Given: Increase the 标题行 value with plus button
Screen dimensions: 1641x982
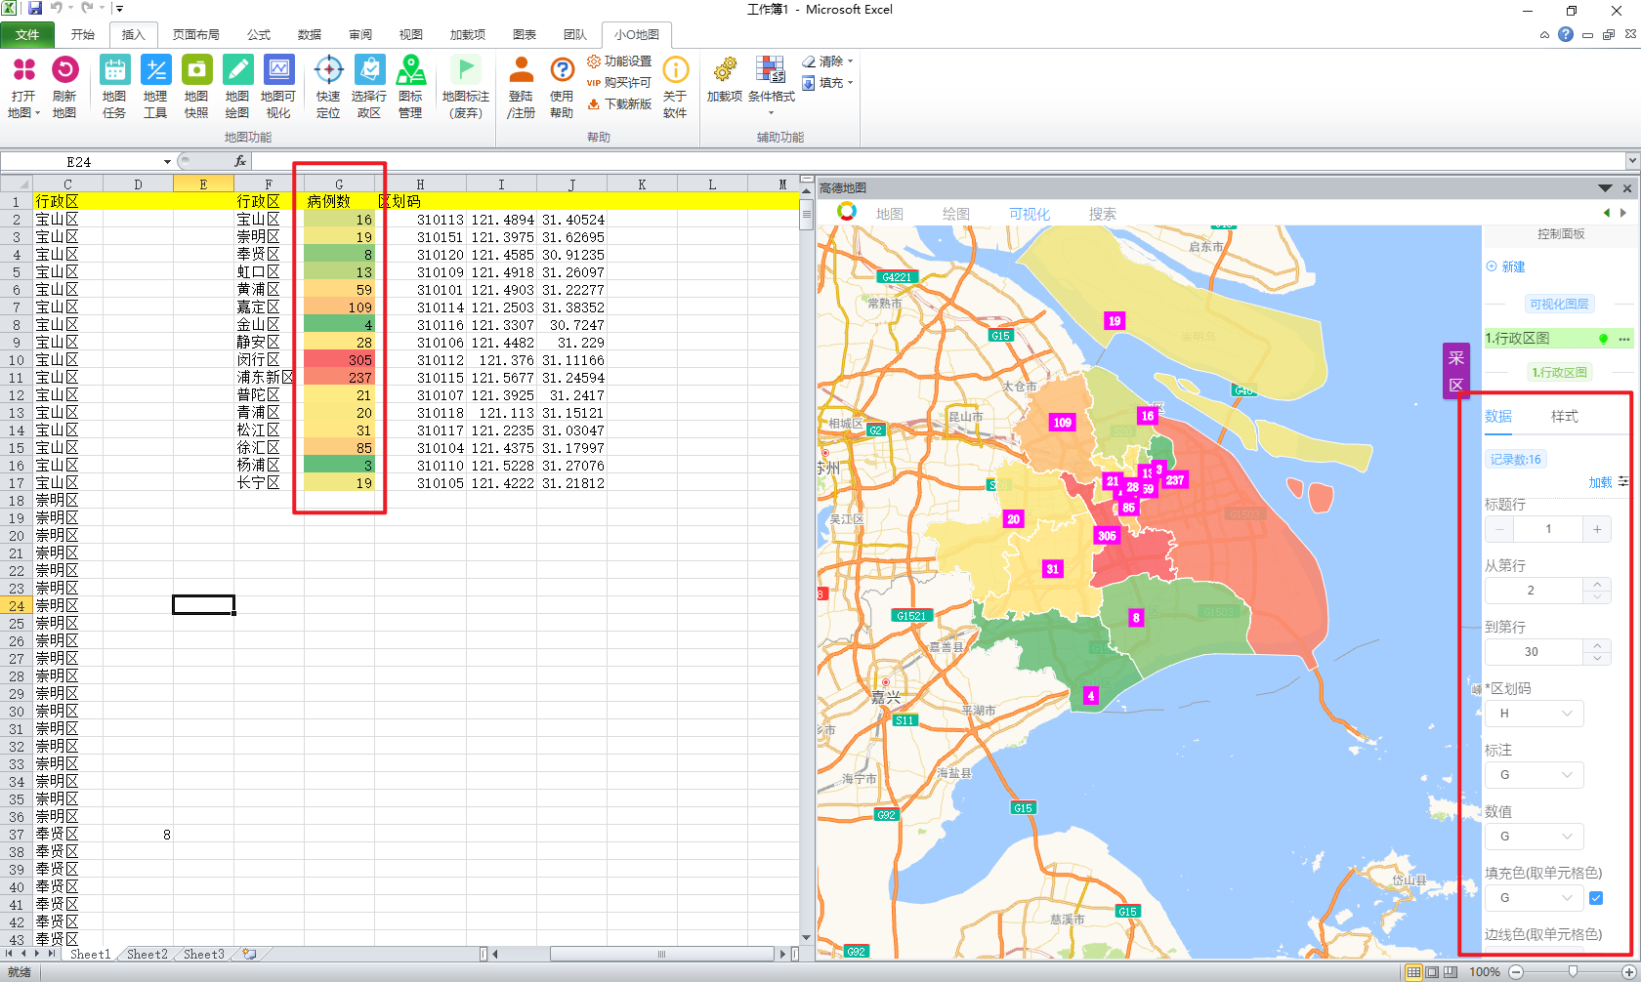Looking at the screenshot, I should coord(1597,529).
